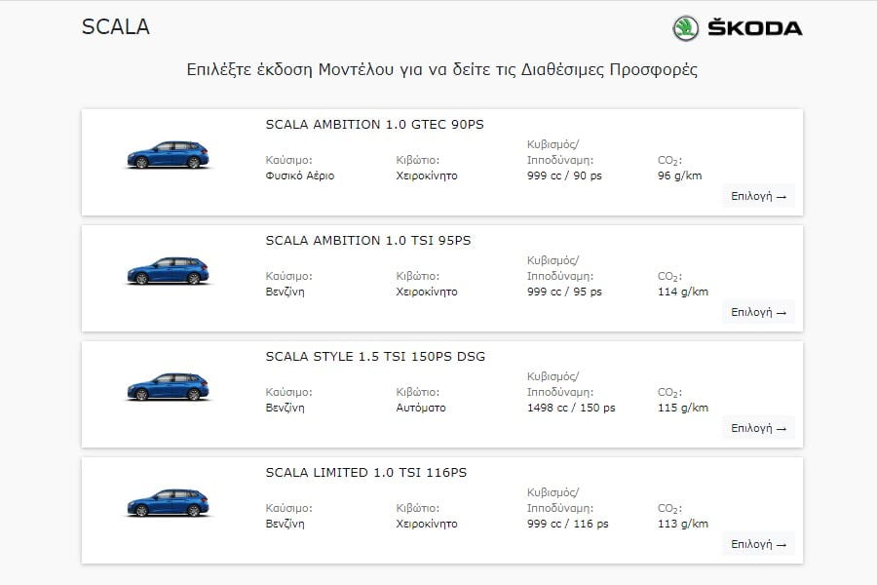Click the Škoda logo in the header
Viewport: 877px width, 585px height.
pos(737,28)
